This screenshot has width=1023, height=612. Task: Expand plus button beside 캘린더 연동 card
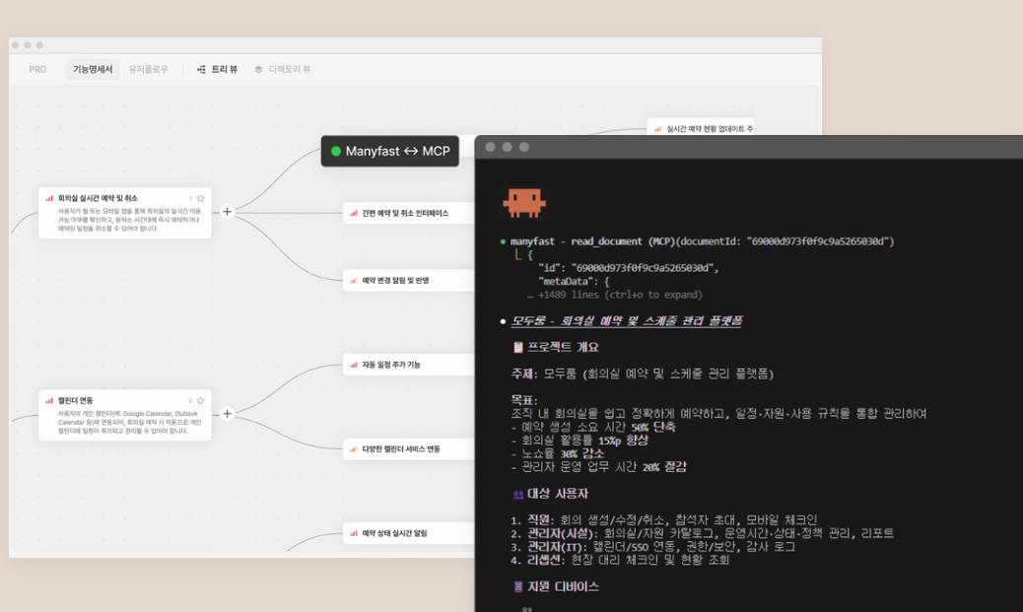coord(227,414)
